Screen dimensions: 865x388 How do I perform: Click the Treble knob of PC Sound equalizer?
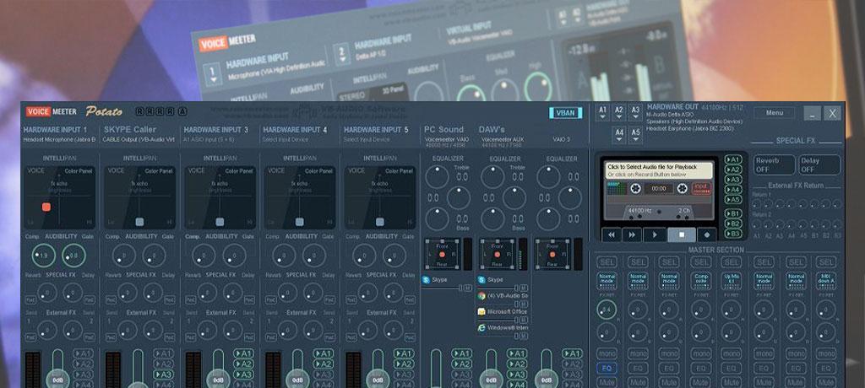click(437, 177)
